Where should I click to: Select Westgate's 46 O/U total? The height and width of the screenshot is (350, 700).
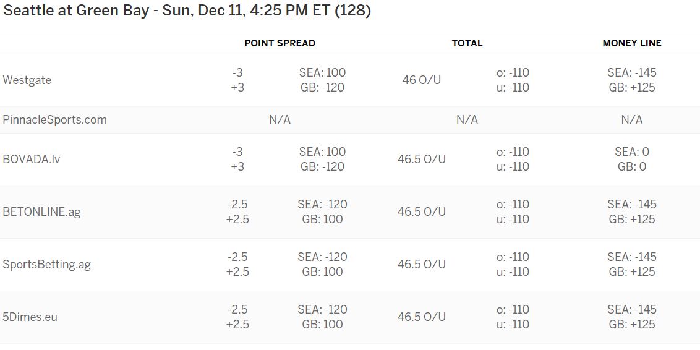pyautogui.click(x=422, y=80)
